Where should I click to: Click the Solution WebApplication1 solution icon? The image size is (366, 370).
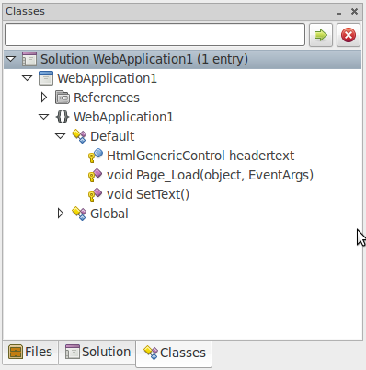pos(29,59)
